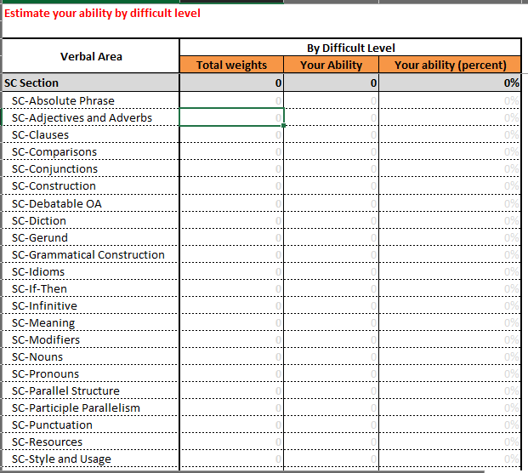Click the 'SC-Parallel Structure' label
The height and width of the screenshot is (473, 528).
91,390
